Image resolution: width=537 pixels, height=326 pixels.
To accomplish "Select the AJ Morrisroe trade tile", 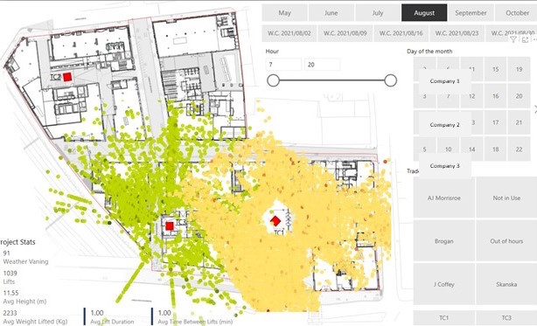I will (443, 198).
